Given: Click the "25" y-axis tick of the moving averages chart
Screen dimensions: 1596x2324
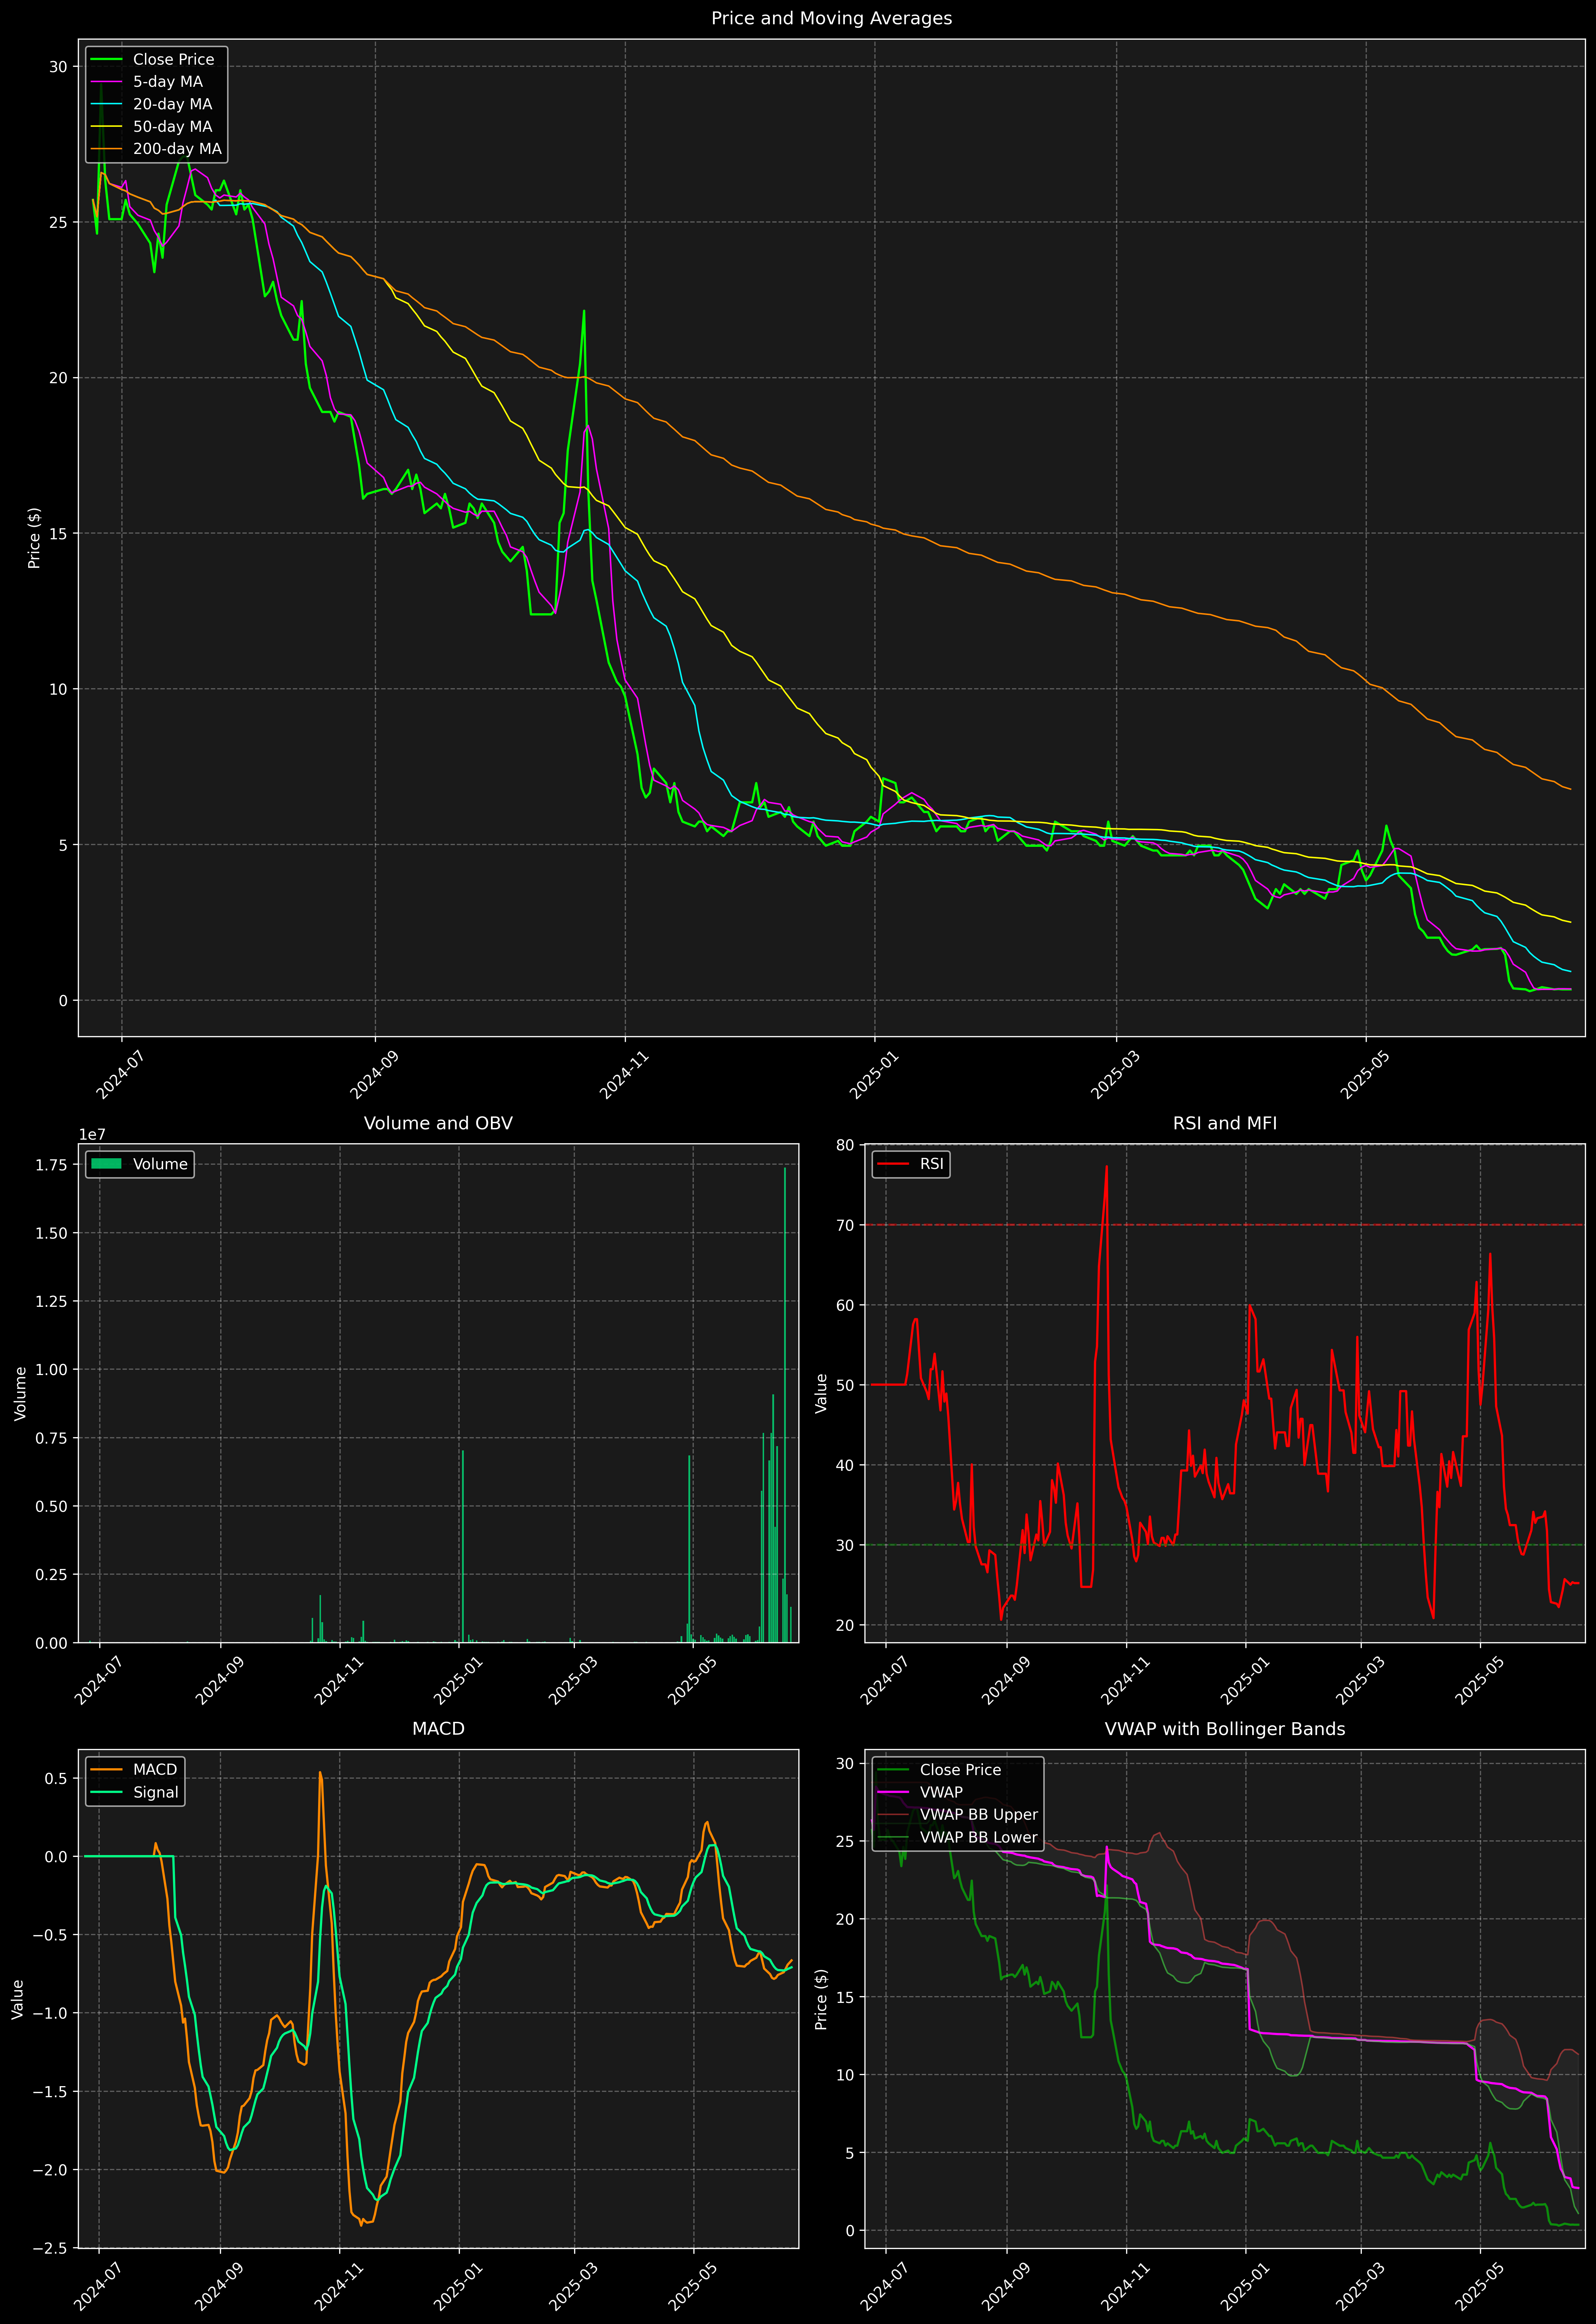Looking at the screenshot, I should (x=59, y=222).
